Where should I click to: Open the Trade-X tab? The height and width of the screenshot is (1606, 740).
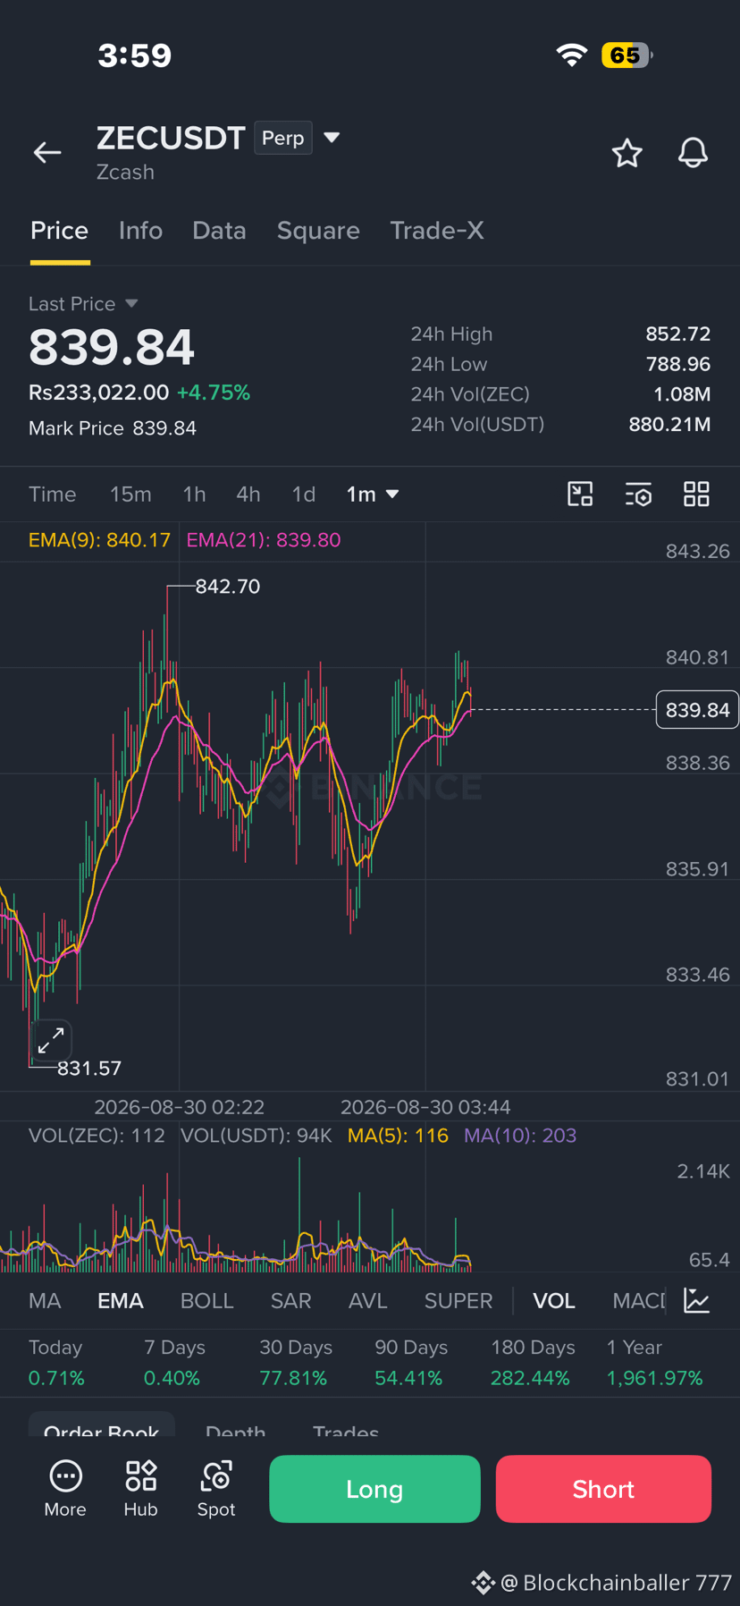(437, 230)
